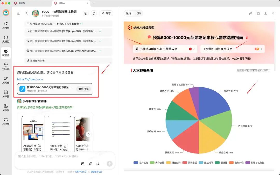
Task: Toggle 屏幕素质 legend entry
Action: click(190, 163)
